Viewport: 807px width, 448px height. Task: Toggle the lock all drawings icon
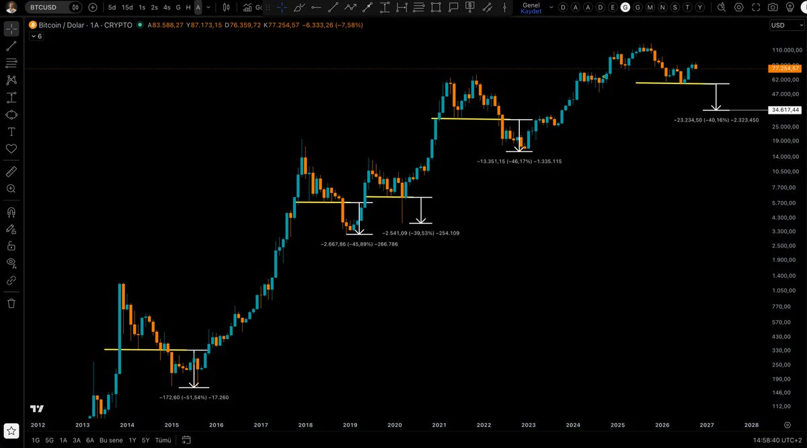11,246
